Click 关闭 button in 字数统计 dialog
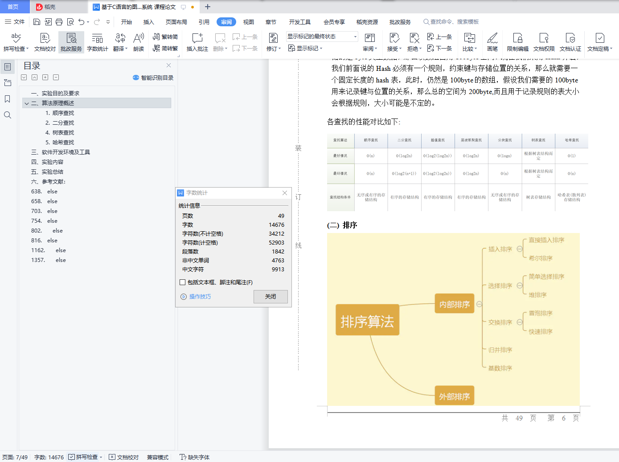The height and width of the screenshot is (462, 619). (x=271, y=297)
